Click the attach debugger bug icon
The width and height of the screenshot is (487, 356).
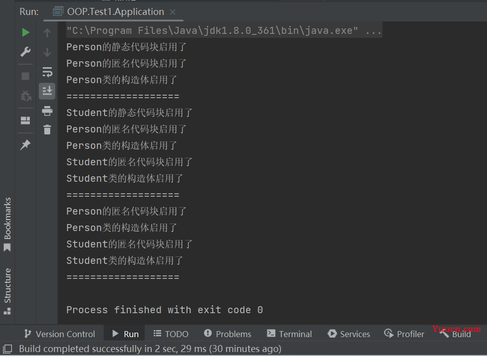pos(25,96)
